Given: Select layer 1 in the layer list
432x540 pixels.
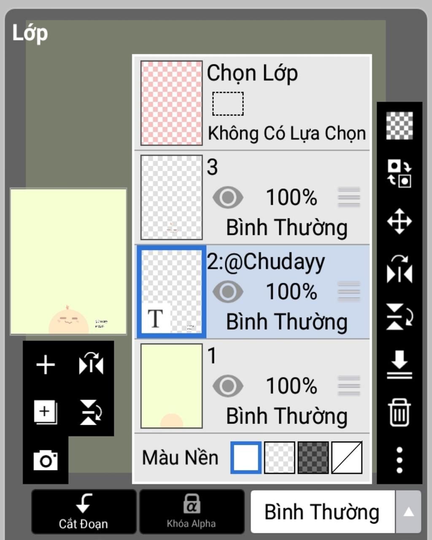Looking at the screenshot, I should pyautogui.click(x=252, y=386).
